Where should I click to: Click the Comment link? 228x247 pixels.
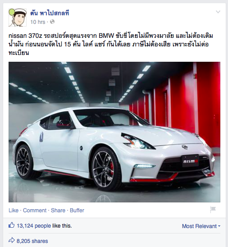pos(35,210)
